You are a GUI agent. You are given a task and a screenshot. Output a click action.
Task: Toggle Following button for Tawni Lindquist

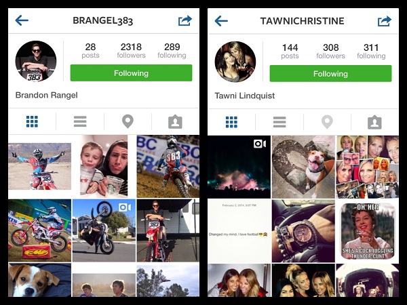(330, 73)
